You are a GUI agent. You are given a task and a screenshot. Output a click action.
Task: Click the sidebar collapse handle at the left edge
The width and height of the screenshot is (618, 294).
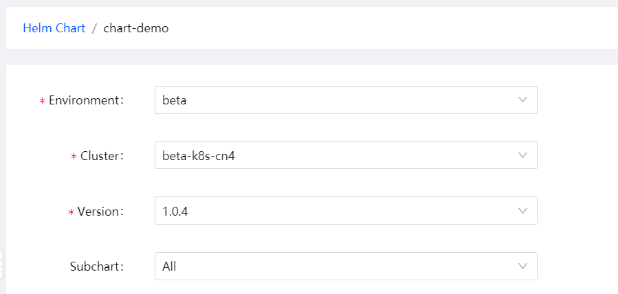pos(1,264)
